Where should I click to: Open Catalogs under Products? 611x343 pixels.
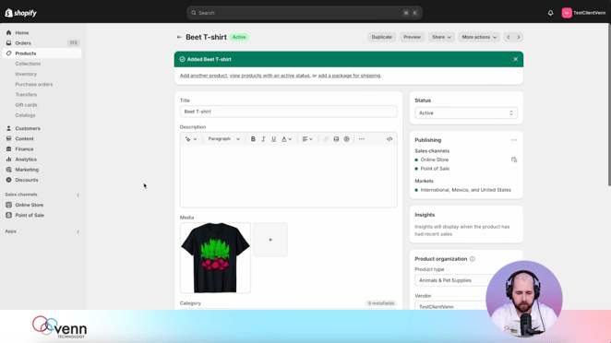[25, 115]
